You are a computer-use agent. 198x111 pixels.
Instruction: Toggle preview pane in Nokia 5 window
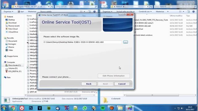click(x=188, y=11)
